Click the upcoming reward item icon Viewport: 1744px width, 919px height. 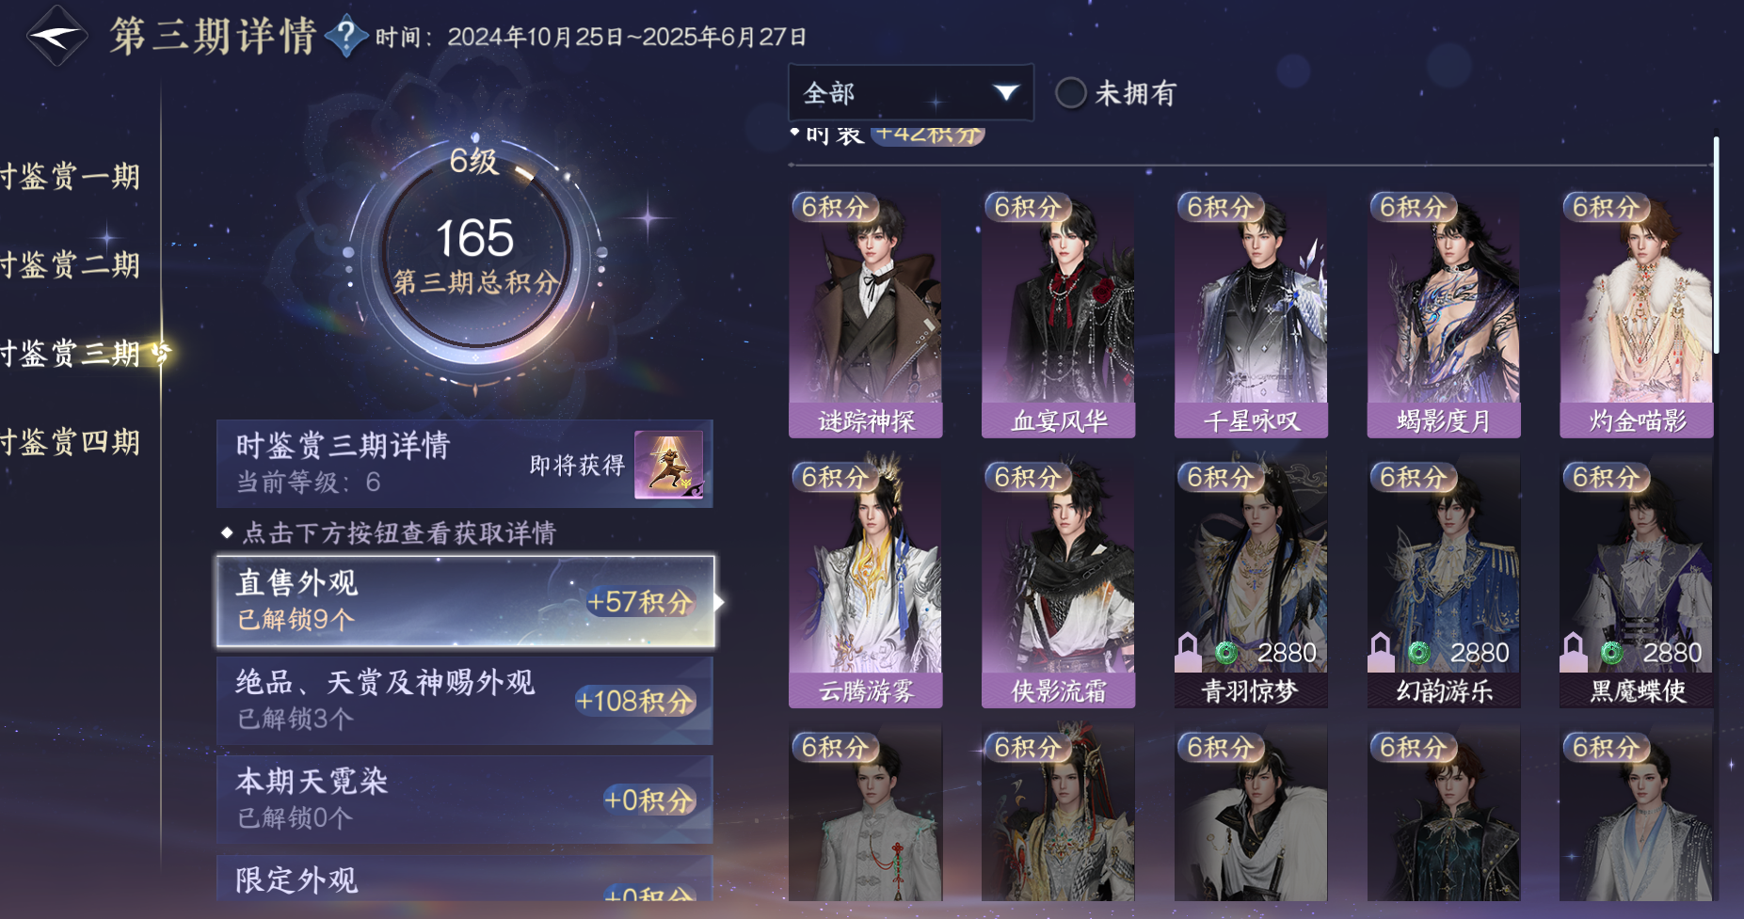pos(668,465)
